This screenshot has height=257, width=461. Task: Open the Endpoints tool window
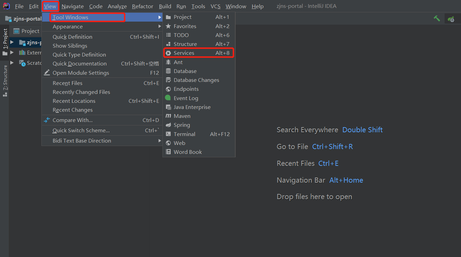click(x=199, y=89)
